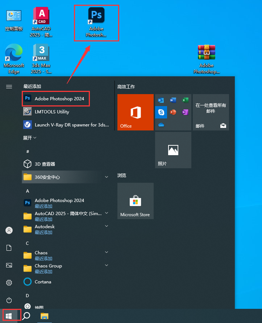Expand the AutoCAD 2025 folder chevron
This screenshot has height=323, width=262.
(107, 213)
